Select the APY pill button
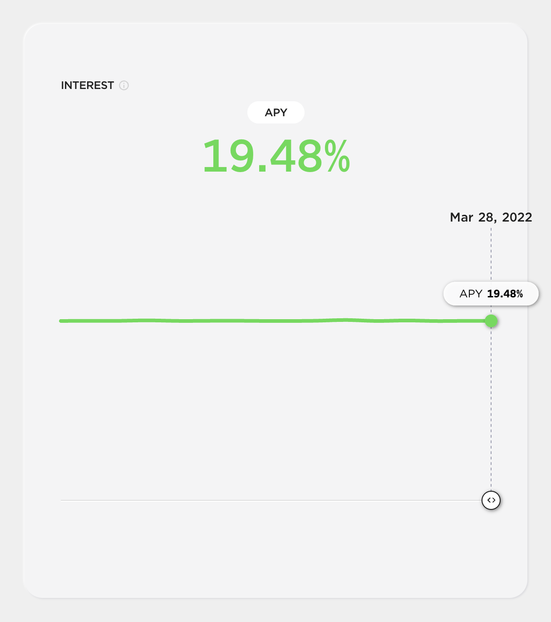 276,112
